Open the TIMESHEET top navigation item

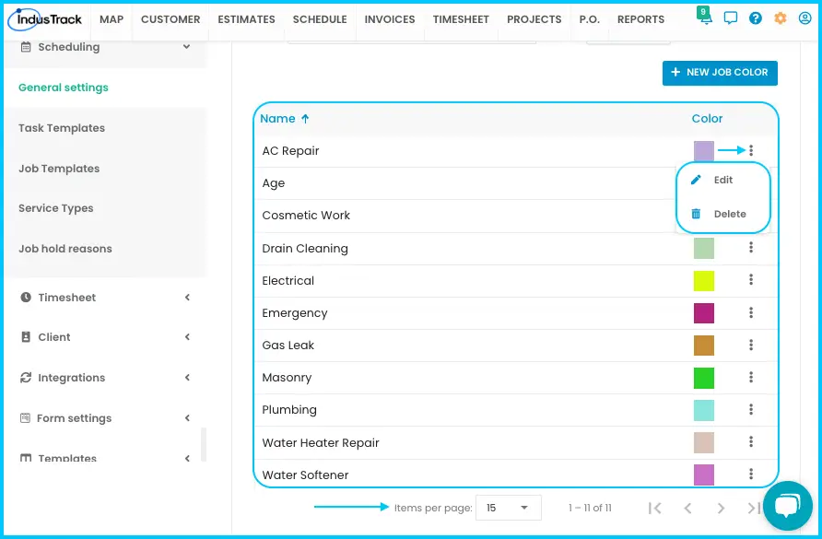[x=461, y=19]
